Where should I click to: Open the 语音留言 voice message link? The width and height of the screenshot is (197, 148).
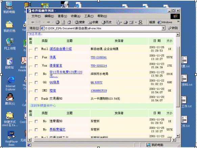56,66
